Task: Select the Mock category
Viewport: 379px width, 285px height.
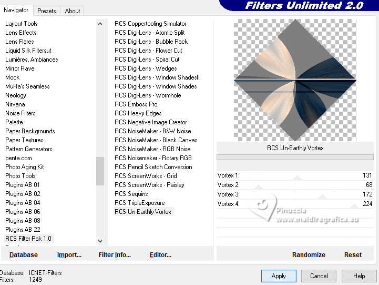Action: [x=12, y=77]
